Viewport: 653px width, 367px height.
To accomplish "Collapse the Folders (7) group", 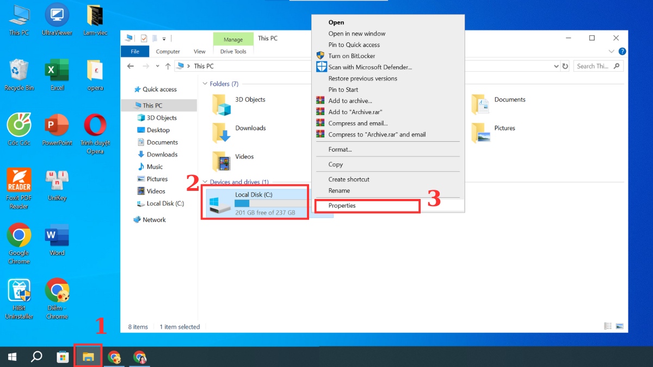I will point(205,84).
